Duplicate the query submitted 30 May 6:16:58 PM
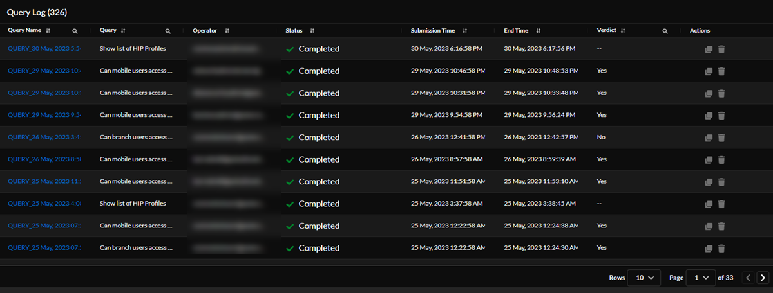 pyautogui.click(x=709, y=49)
